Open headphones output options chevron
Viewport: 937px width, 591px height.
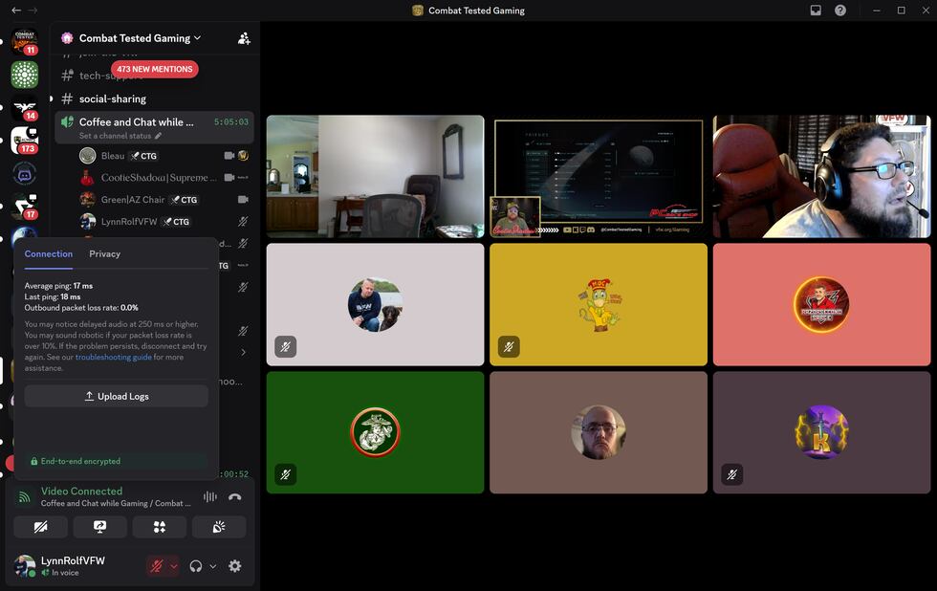coord(212,566)
